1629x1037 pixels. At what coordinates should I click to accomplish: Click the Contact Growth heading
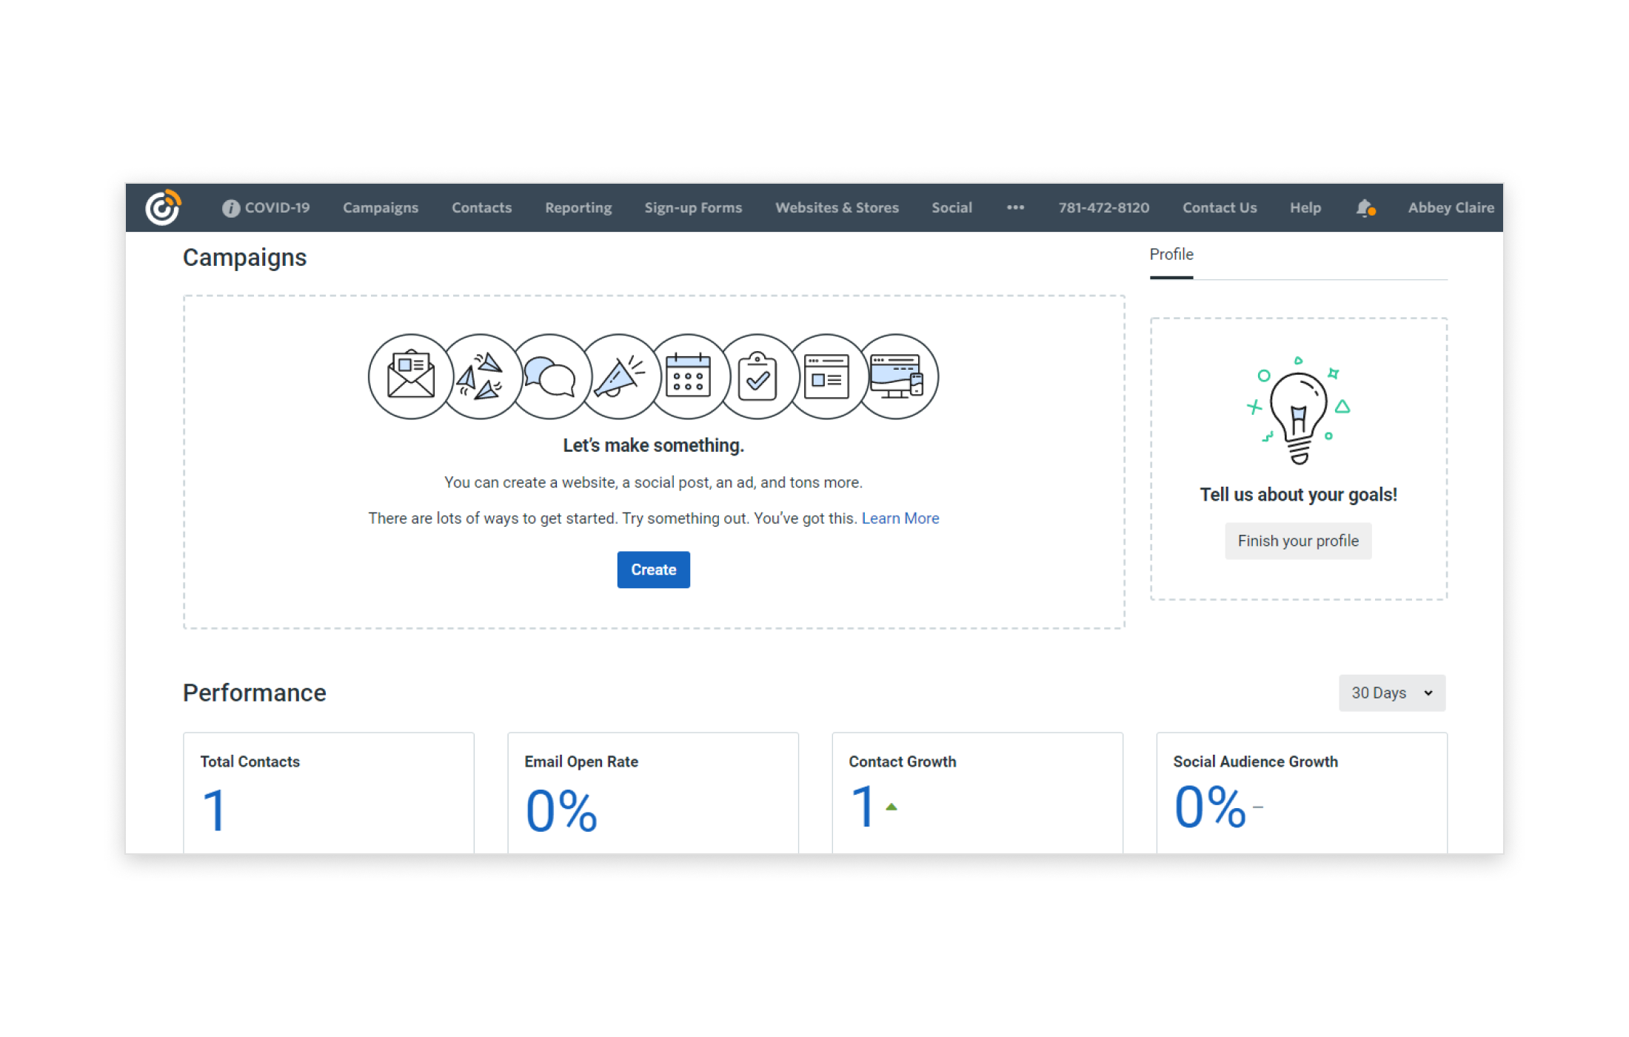click(902, 761)
